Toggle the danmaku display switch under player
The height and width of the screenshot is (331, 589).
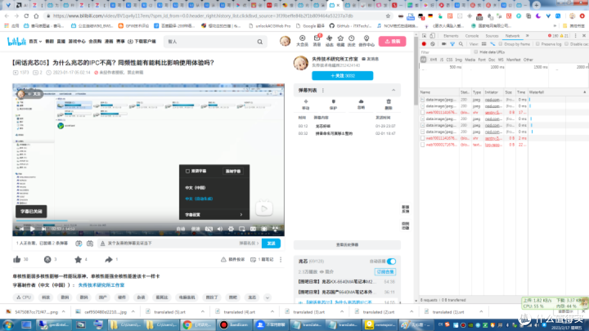point(79,243)
